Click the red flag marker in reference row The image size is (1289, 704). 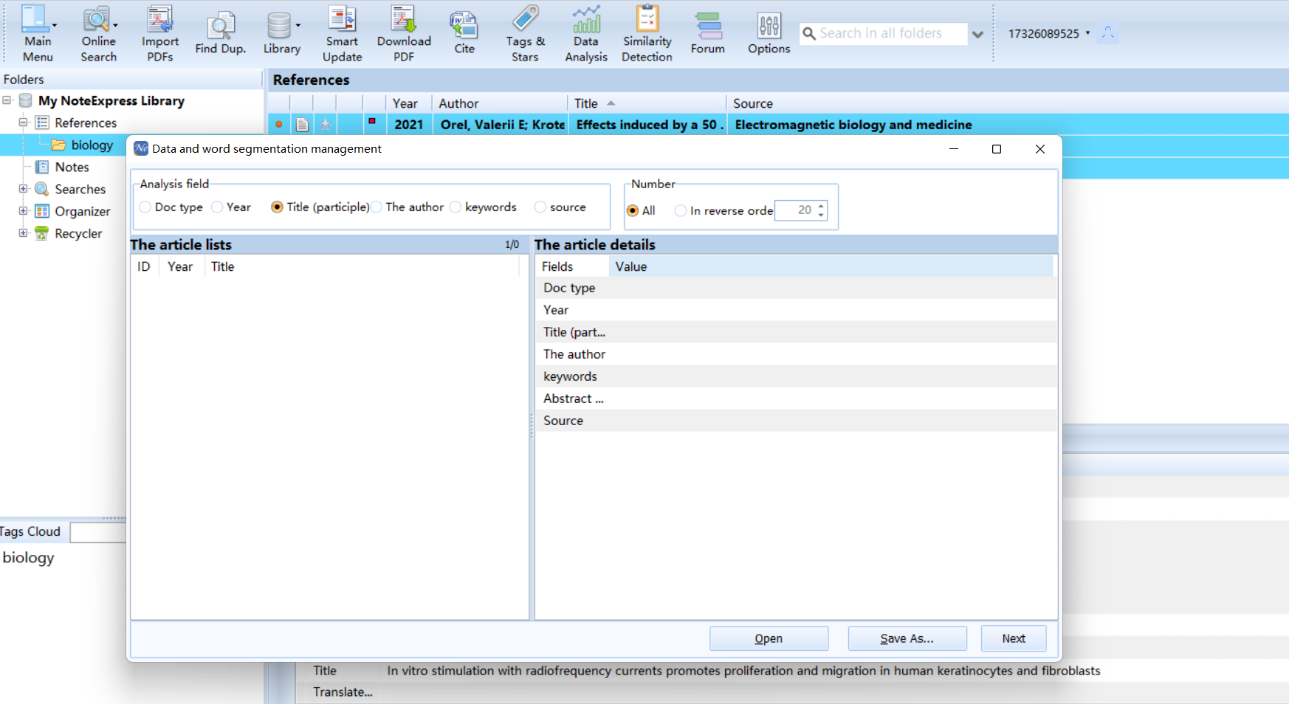coord(372,121)
